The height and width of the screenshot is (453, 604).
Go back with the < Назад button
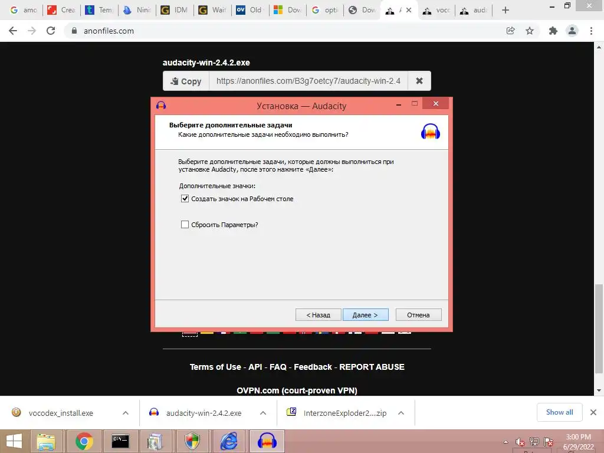[318, 315]
